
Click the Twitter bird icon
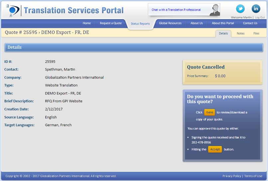coord(240,9)
